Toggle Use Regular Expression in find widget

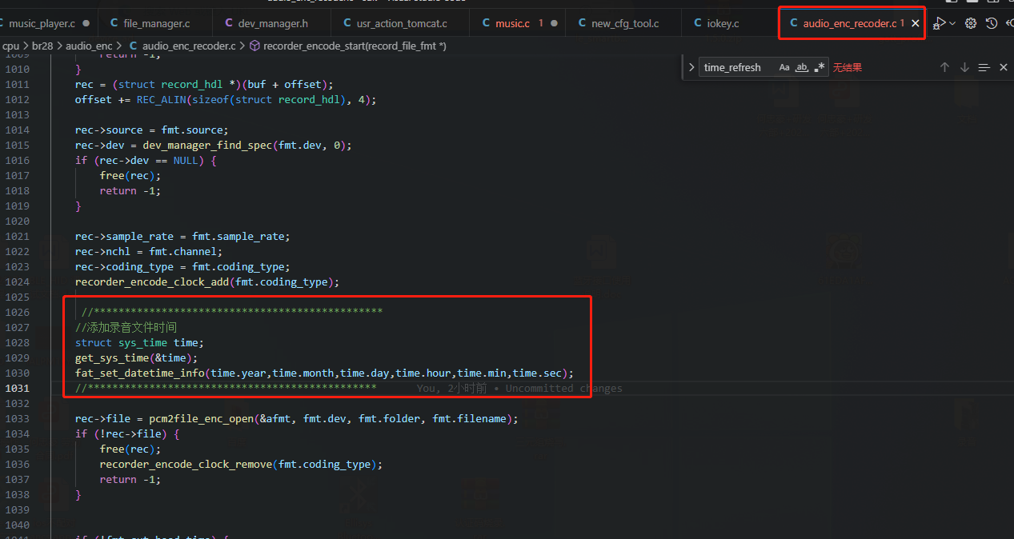pos(819,68)
